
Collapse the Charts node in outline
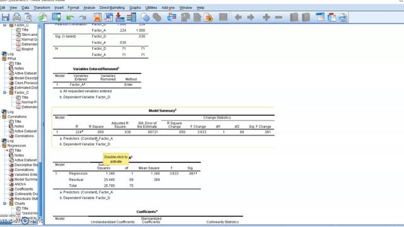tap(4, 203)
